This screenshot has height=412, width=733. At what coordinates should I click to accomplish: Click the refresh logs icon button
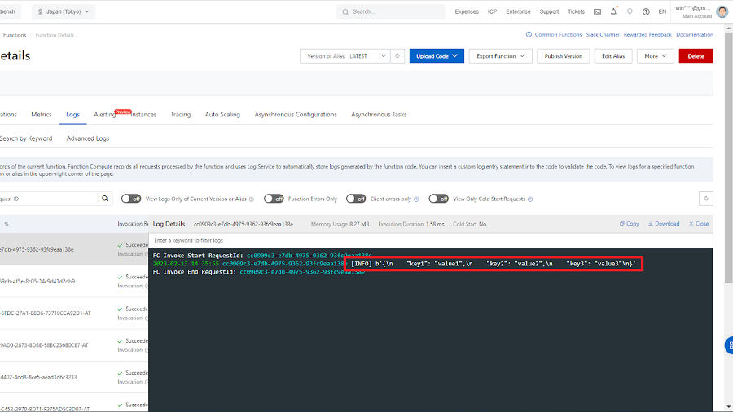coord(706,199)
